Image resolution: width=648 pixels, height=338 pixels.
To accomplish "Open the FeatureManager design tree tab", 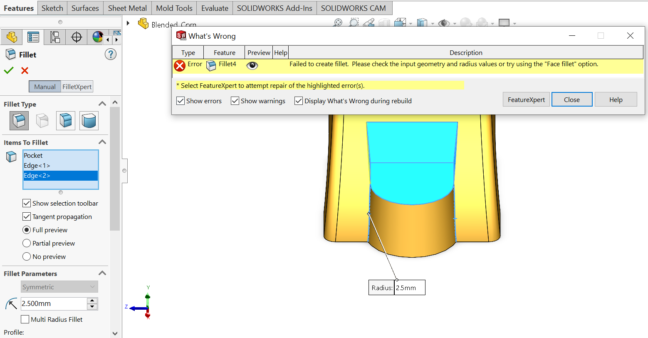I will point(12,37).
